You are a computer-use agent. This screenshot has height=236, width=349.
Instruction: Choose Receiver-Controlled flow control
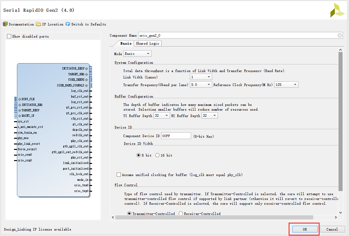(181, 214)
